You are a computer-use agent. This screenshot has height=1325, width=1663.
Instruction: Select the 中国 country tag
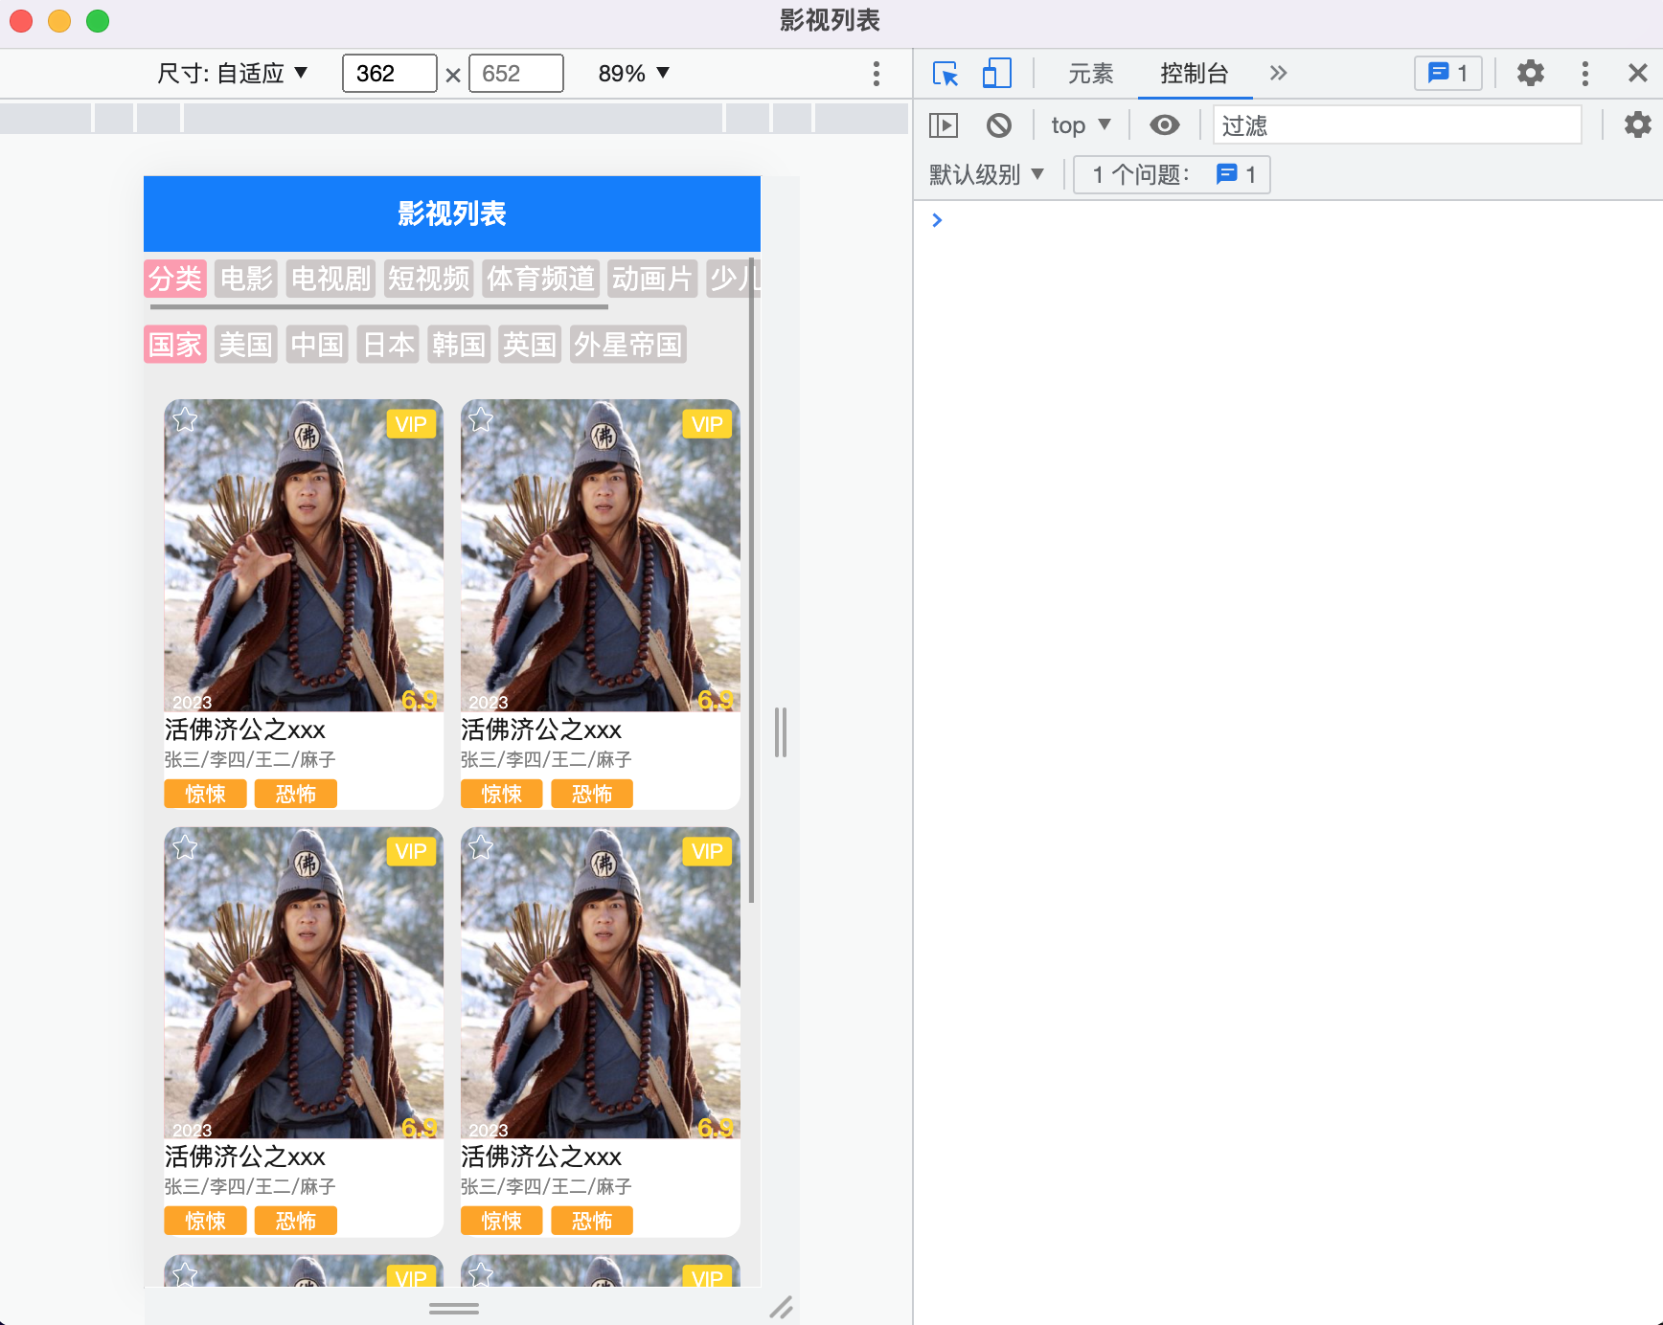coord(317,345)
